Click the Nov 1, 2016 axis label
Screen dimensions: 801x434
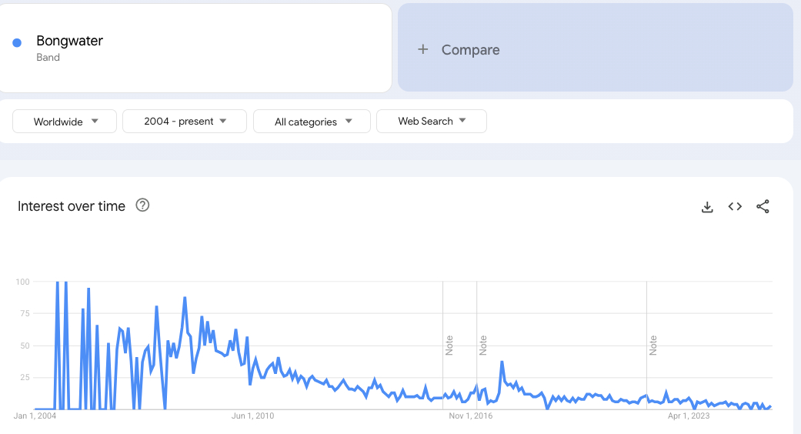(471, 416)
